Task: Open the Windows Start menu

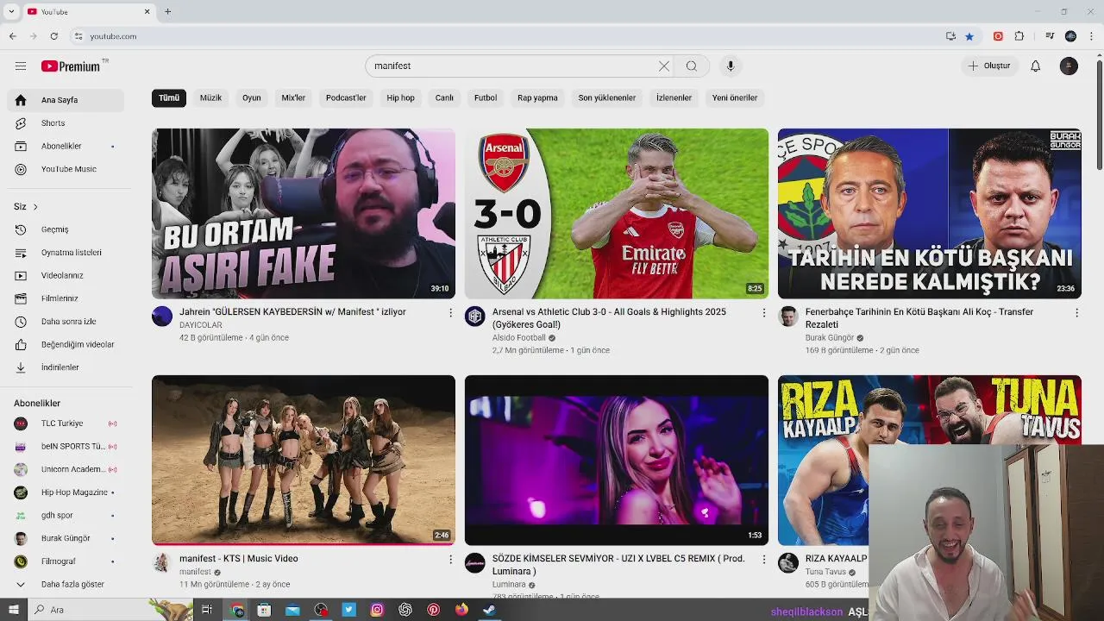Action: point(13,610)
